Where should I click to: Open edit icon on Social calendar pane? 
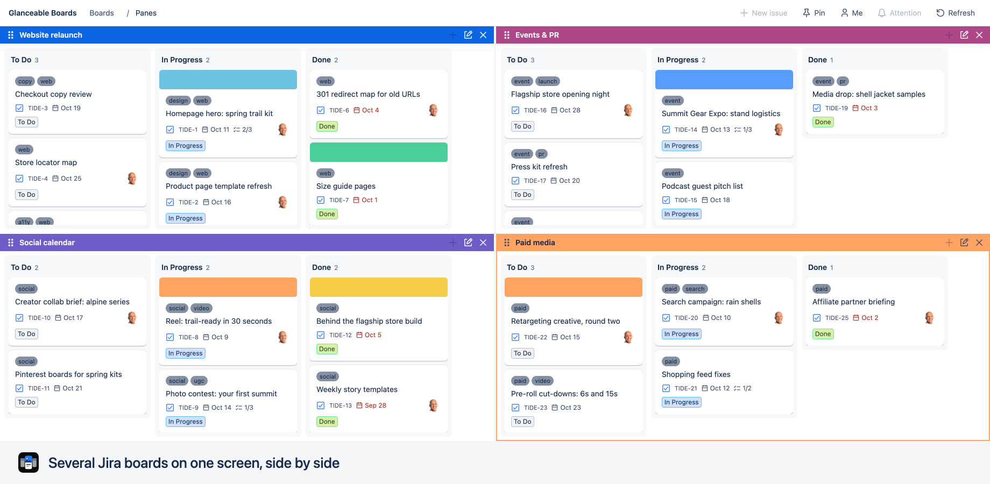pos(468,243)
